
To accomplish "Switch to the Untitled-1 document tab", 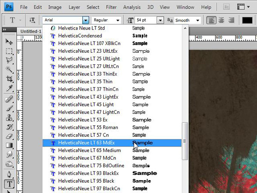I will [31, 31].
